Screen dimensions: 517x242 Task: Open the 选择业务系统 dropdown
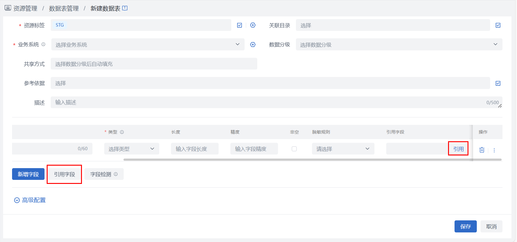click(x=148, y=45)
